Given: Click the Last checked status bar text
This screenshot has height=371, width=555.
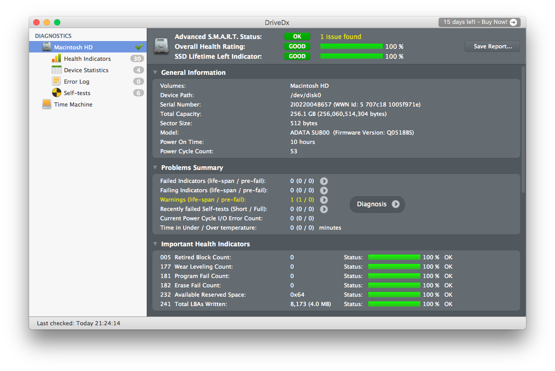Looking at the screenshot, I should tap(79, 323).
